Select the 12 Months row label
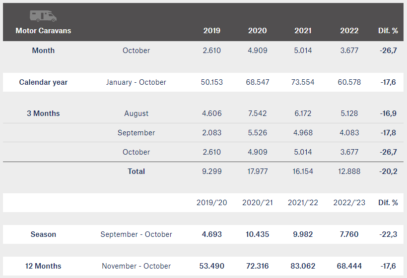 point(43,266)
